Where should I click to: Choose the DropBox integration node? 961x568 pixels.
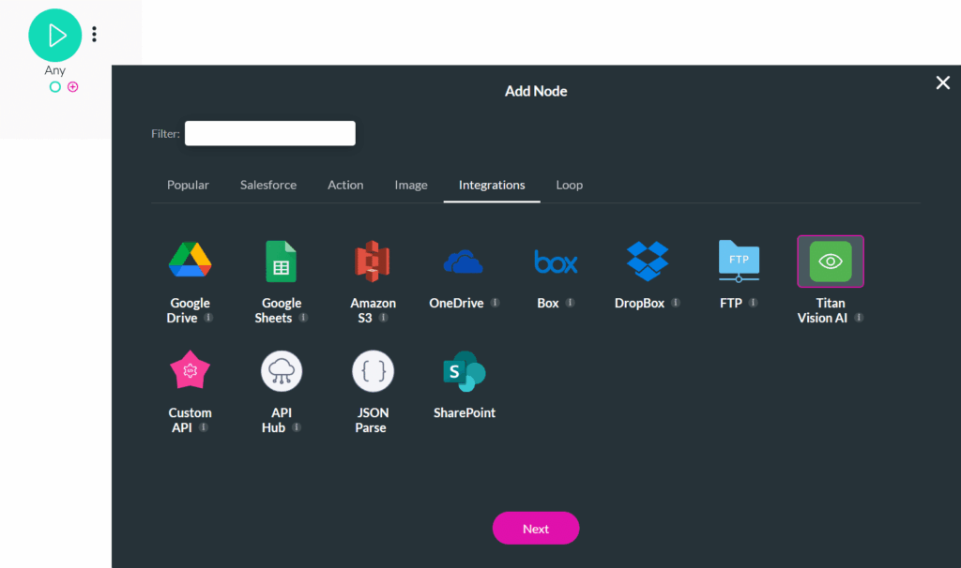pos(647,261)
